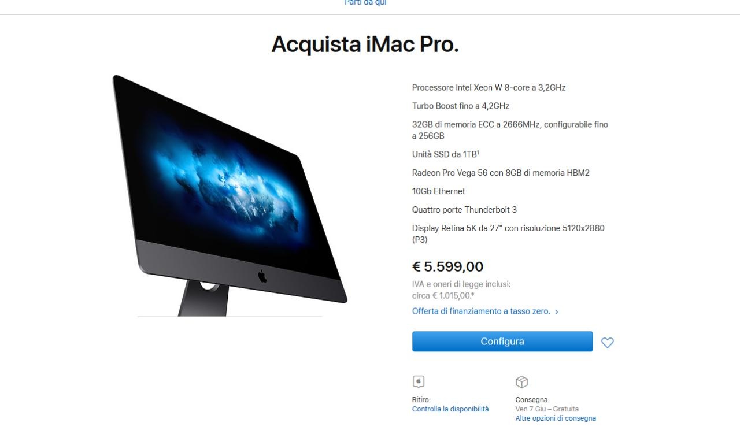Viewport: 740px width, 434px height.
Task: Open the Controlla la disponibilità link
Action: 450,409
